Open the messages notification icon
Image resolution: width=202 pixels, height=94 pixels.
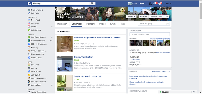click(155, 4)
